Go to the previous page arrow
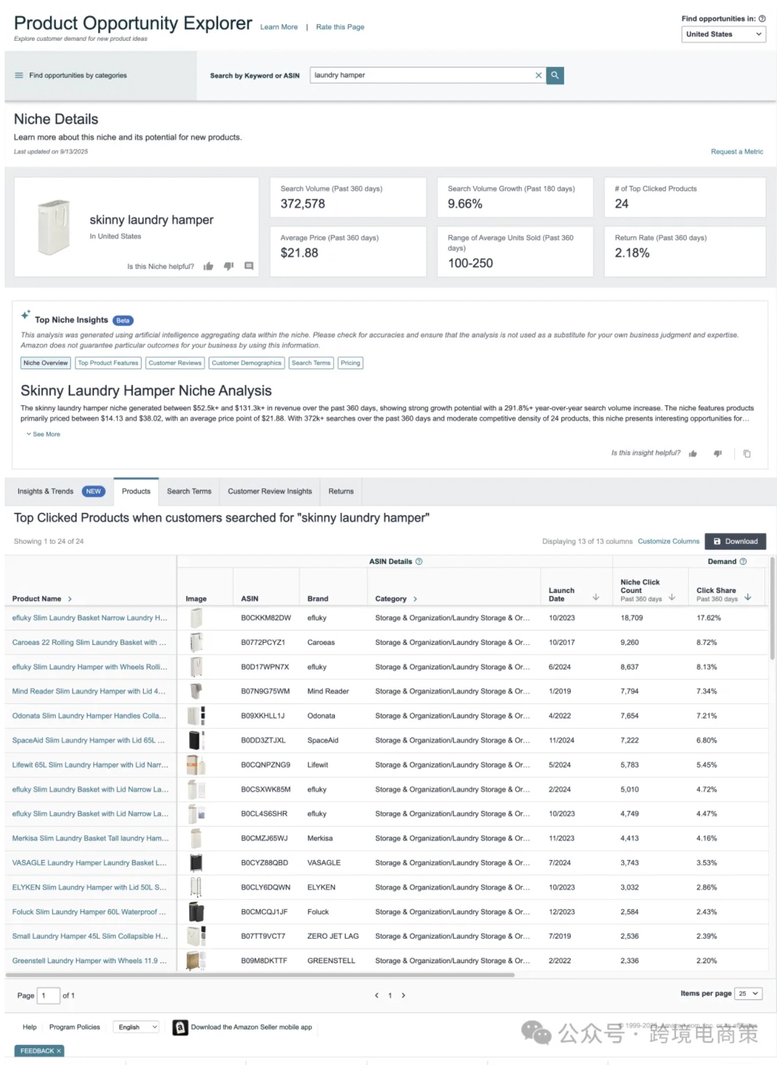 tap(377, 995)
